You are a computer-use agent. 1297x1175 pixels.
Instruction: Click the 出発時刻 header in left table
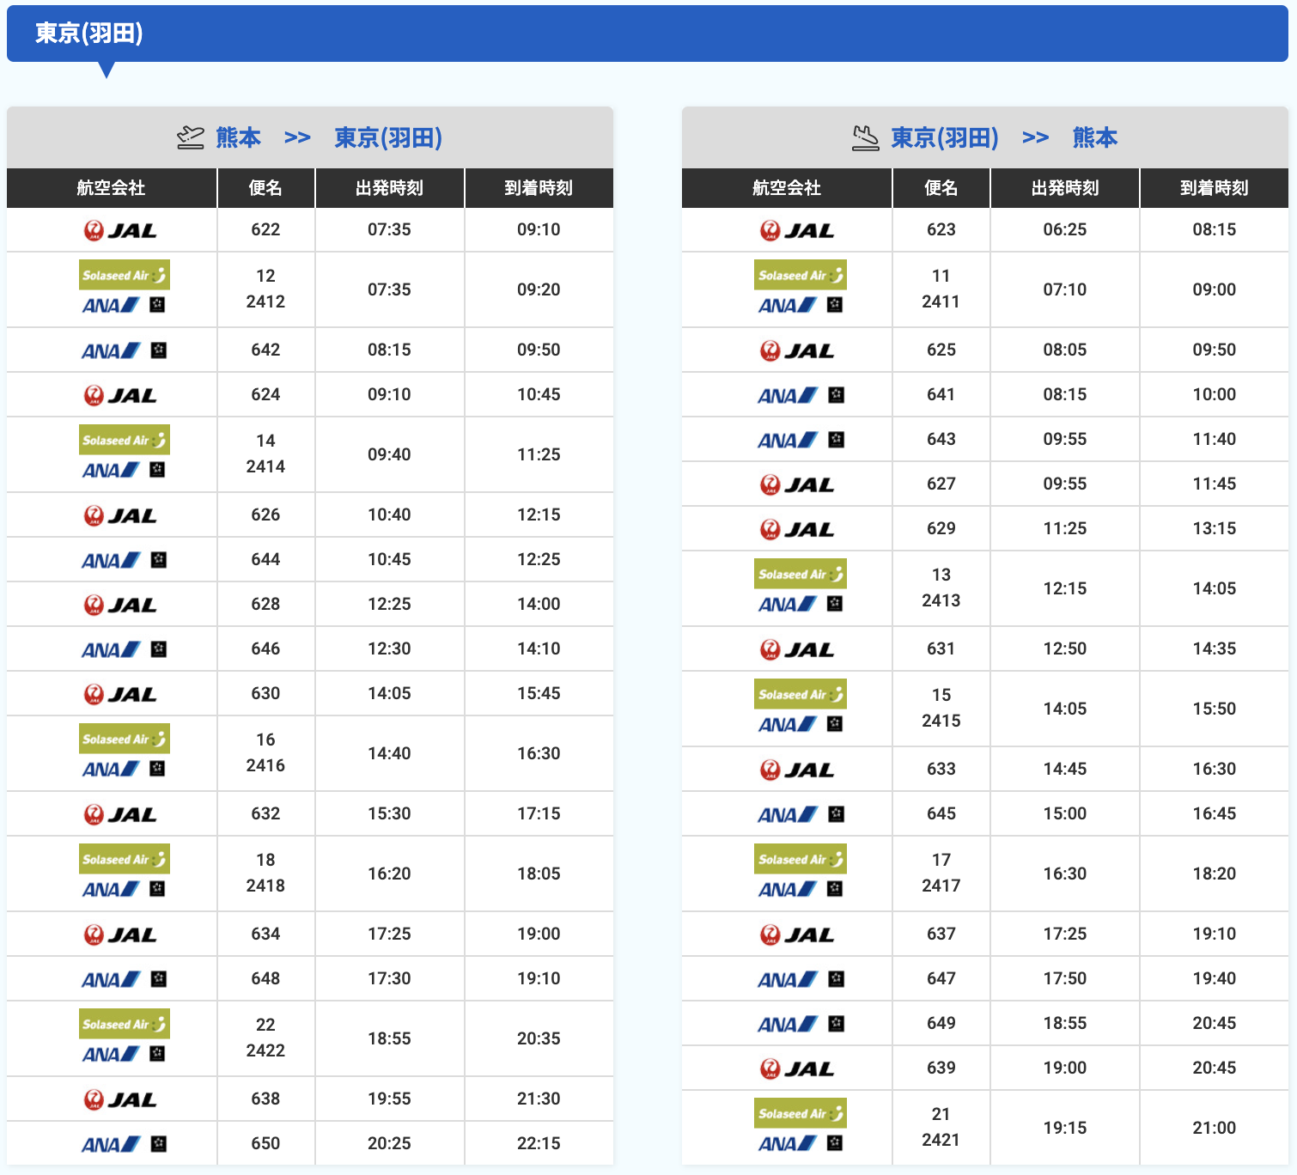point(389,188)
